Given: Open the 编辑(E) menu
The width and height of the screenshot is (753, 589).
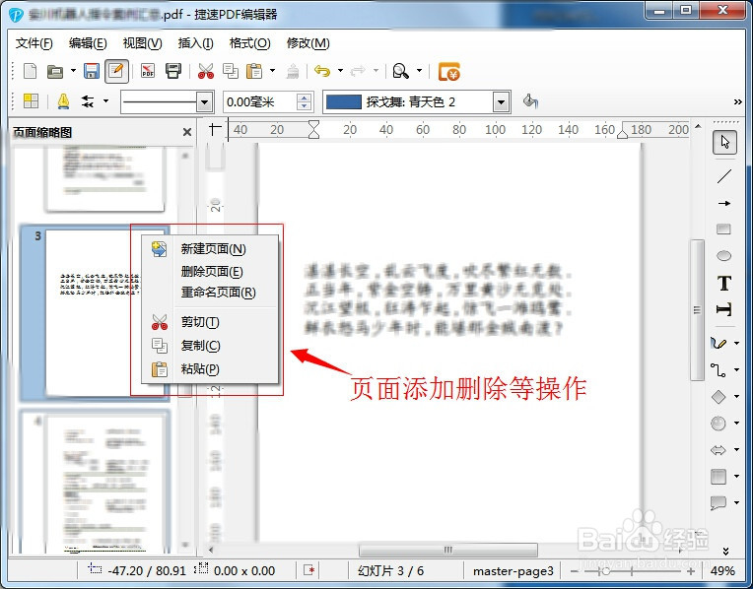Looking at the screenshot, I should (x=88, y=43).
